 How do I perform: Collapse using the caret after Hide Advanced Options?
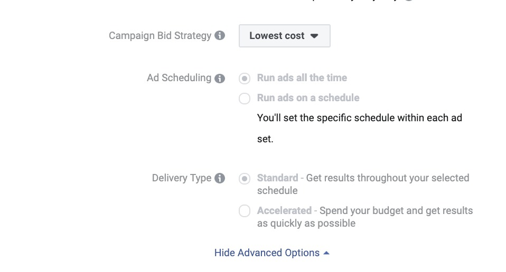click(326, 253)
